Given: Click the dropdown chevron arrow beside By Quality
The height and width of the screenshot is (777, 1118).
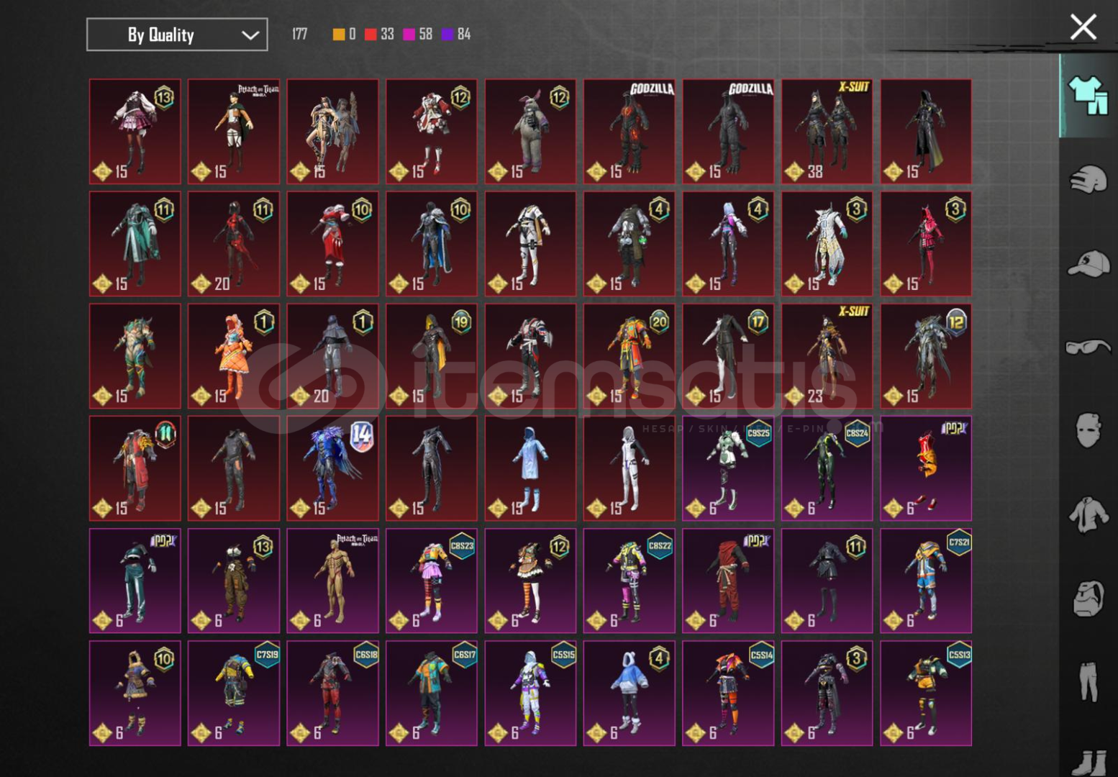Looking at the screenshot, I should (x=250, y=35).
